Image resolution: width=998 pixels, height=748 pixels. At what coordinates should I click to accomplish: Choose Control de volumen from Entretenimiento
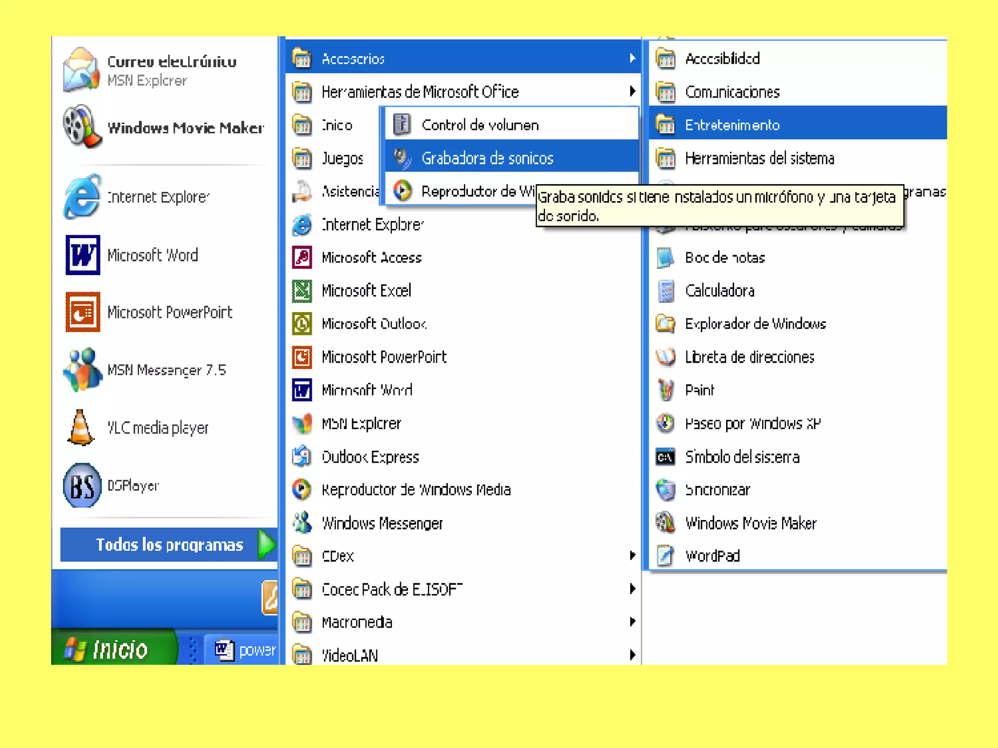coord(480,125)
